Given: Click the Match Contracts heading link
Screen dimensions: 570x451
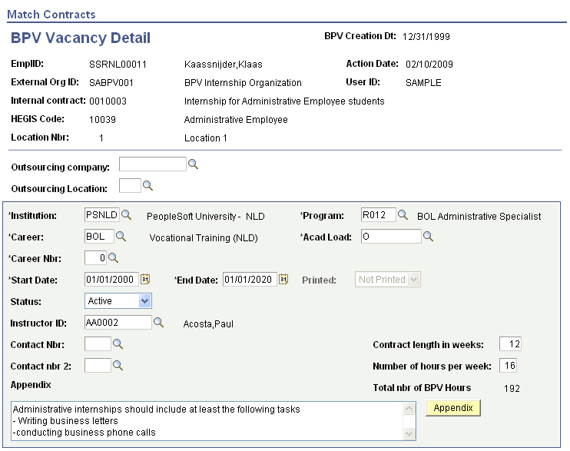Looking at the screenshot, I should [x=51, y=14].
